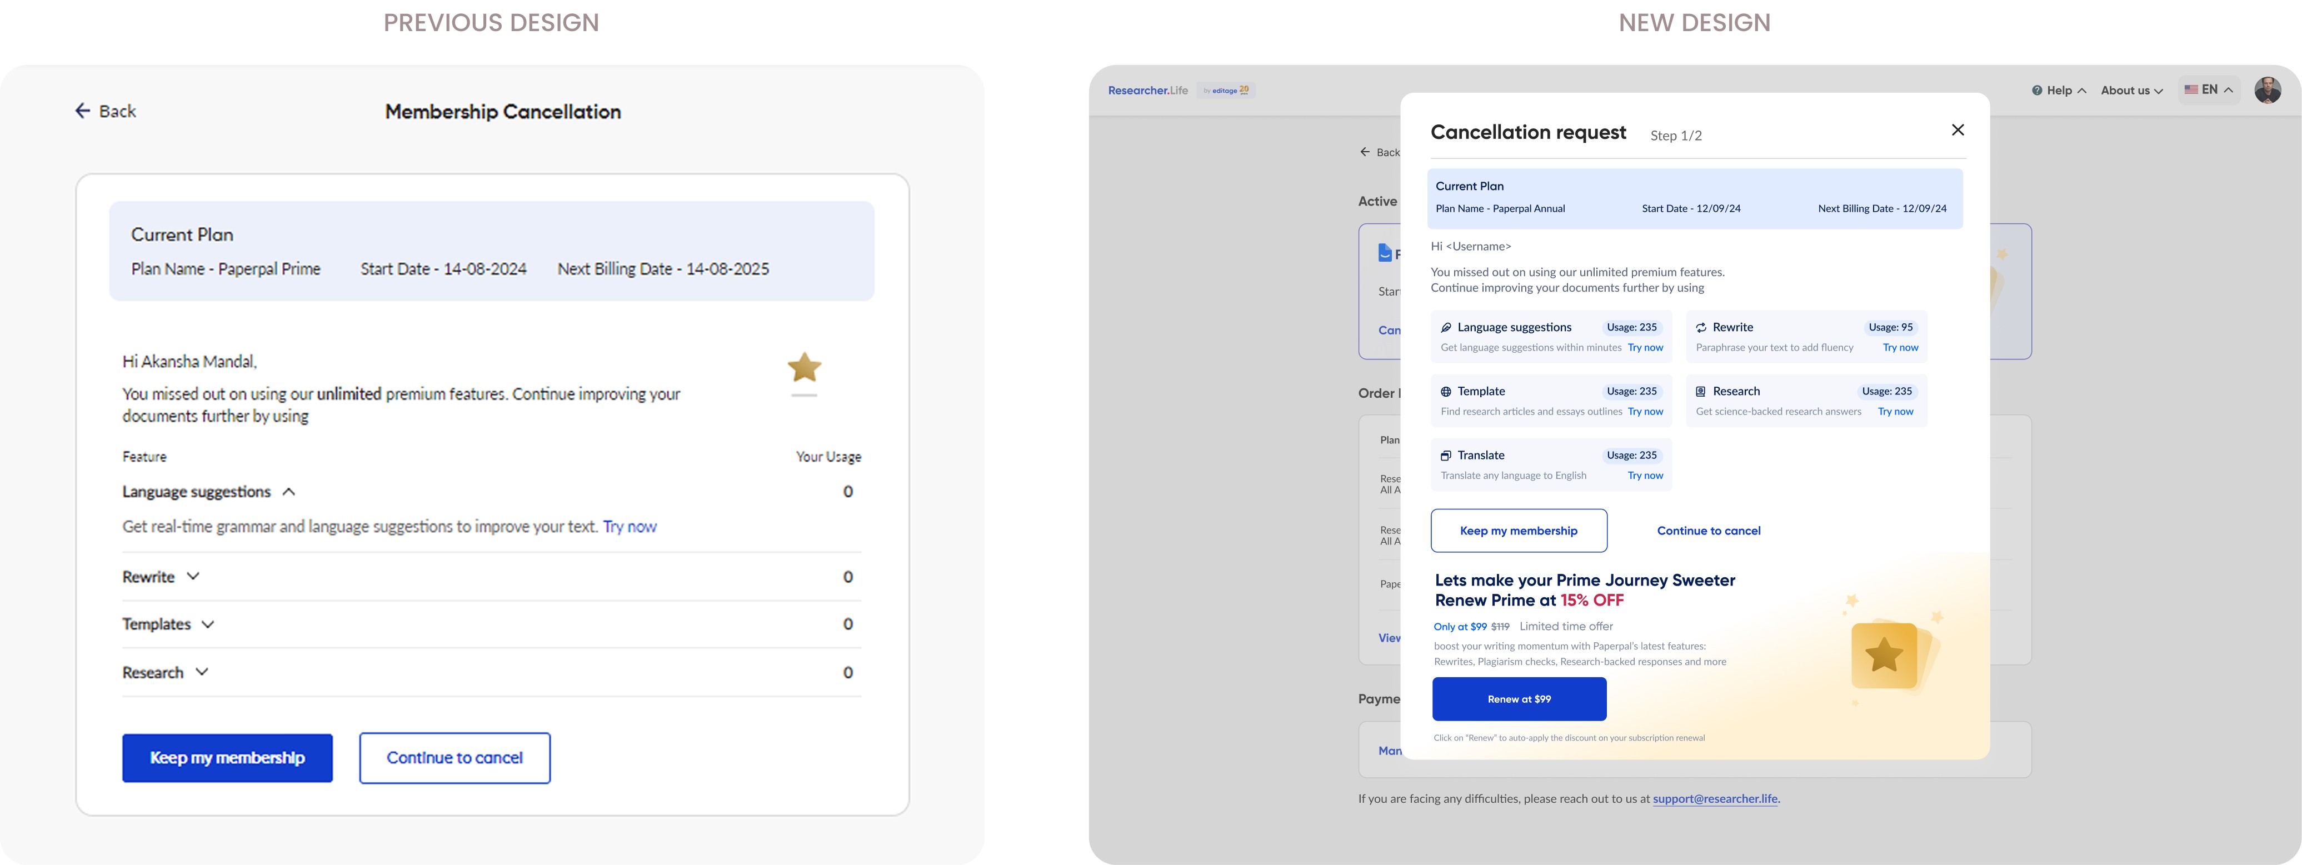Click the Rewrite arrows icon
Image resolution: width=2302 pixels, height=865 pixels.
pos(1701,328)
